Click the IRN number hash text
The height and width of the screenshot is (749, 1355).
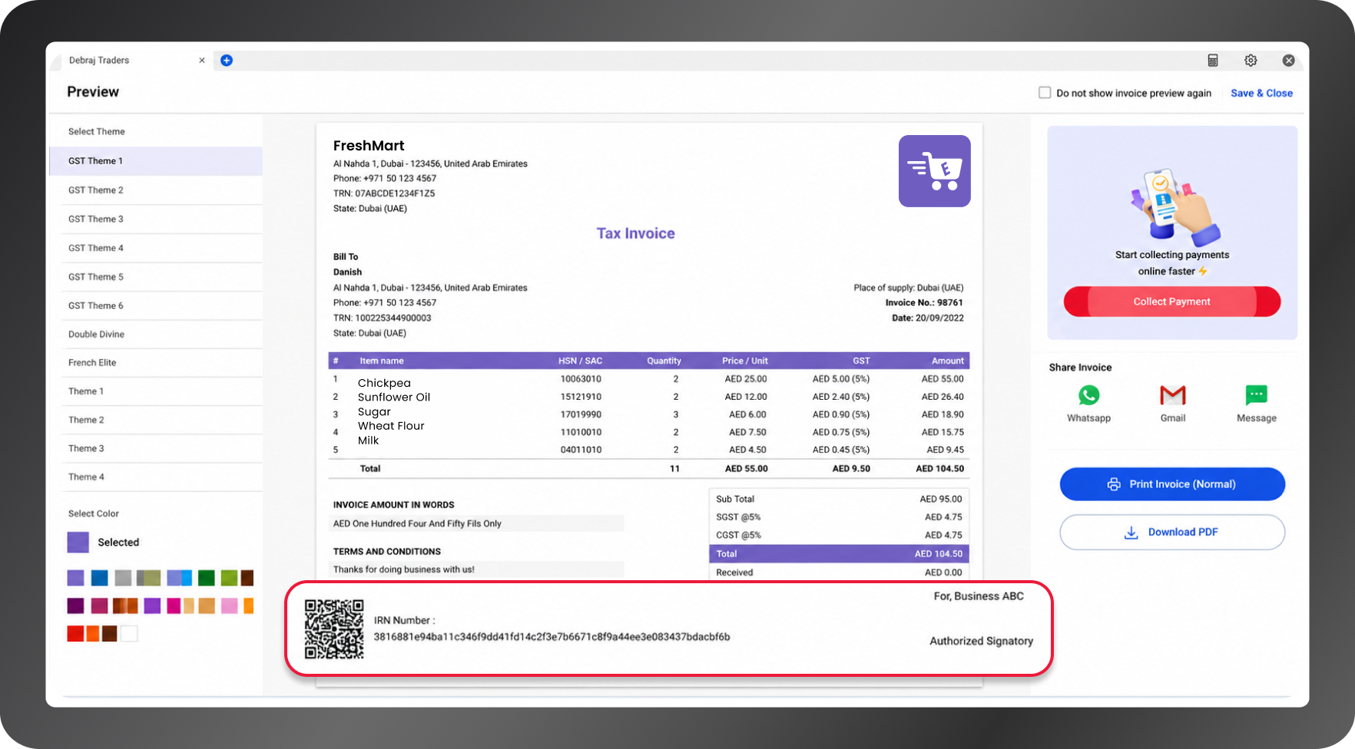coord(552,637)
